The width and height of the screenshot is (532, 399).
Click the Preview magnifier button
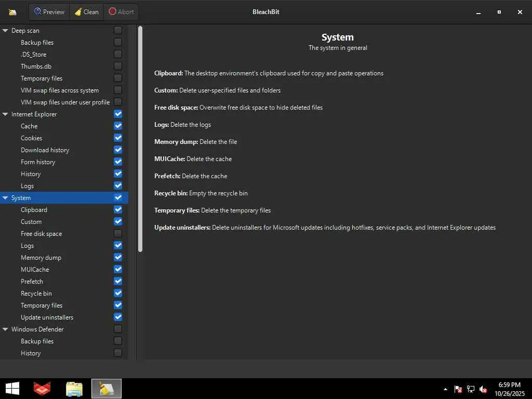pyautogui.click(x=49, y=12)
